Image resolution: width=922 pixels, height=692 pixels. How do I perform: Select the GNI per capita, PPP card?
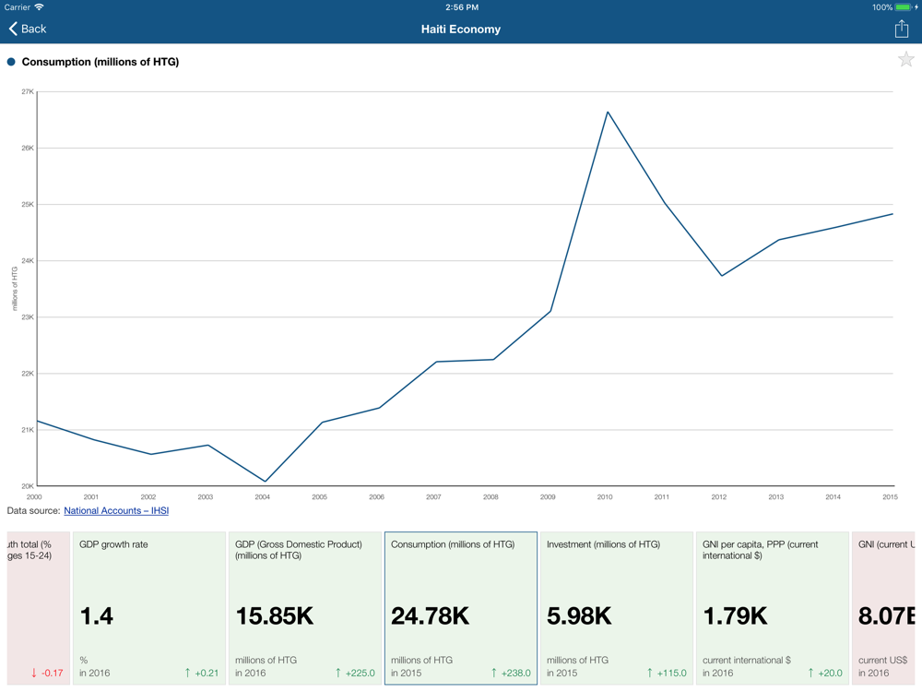[772, 608]
